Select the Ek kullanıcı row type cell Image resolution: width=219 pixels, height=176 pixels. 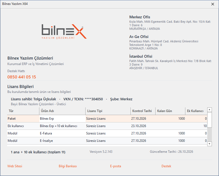[23, 126]
